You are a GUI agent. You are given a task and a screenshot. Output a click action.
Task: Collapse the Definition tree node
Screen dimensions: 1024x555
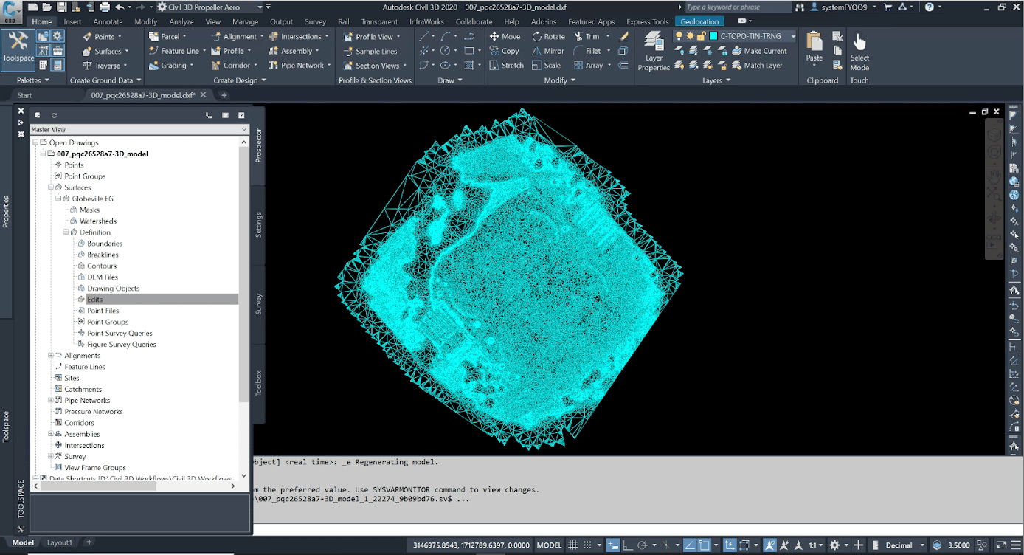(65, 232)
